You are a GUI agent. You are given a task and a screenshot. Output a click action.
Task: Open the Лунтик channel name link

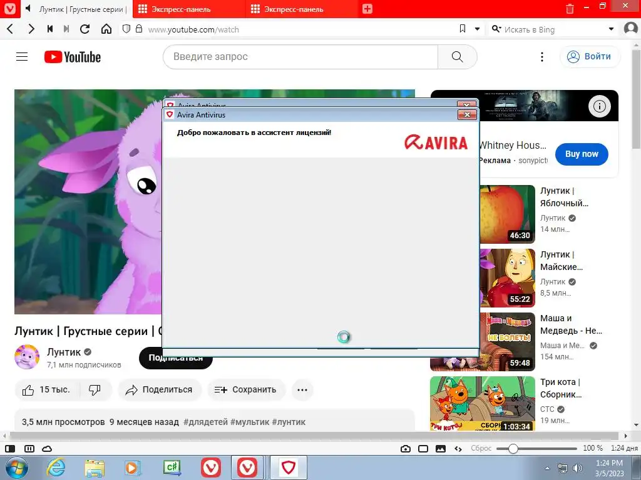pos(64,352)
